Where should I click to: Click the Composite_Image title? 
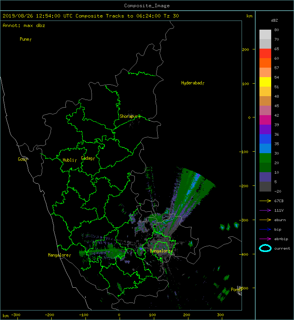pos(147,6)
